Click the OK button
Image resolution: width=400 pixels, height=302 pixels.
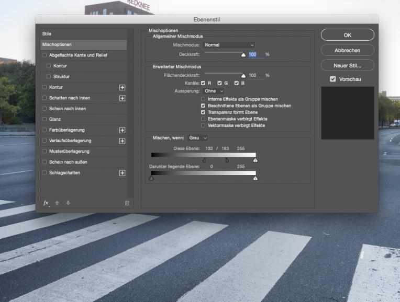348,35
